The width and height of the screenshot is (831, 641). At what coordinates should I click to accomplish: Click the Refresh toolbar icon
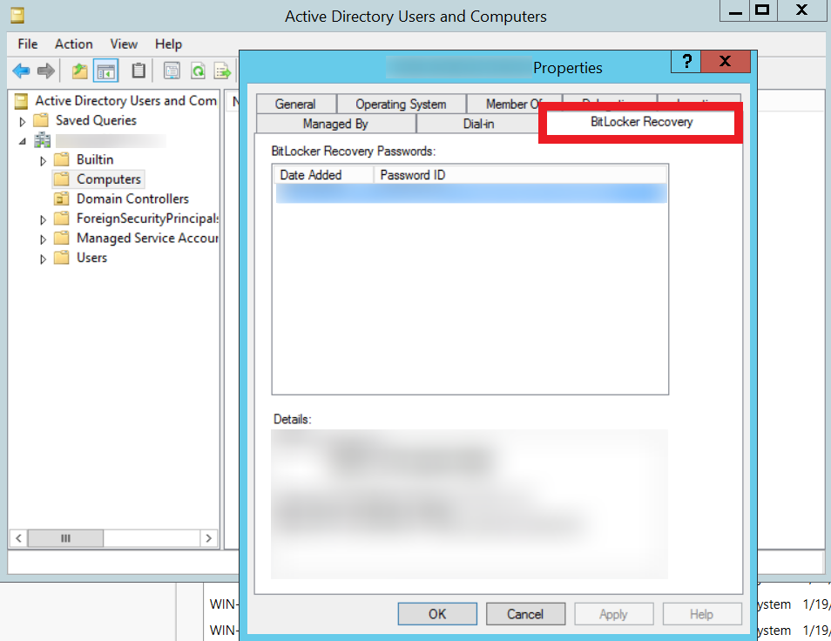coord(198,71)
